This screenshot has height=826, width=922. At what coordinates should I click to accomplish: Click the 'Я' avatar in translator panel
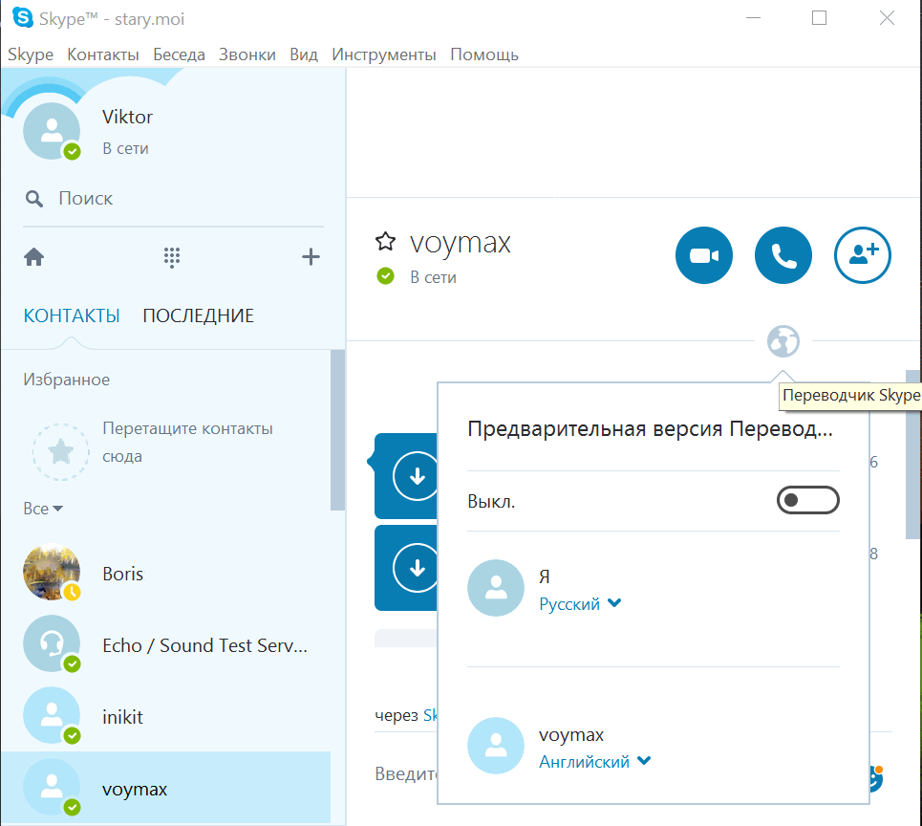click(496, 588)
